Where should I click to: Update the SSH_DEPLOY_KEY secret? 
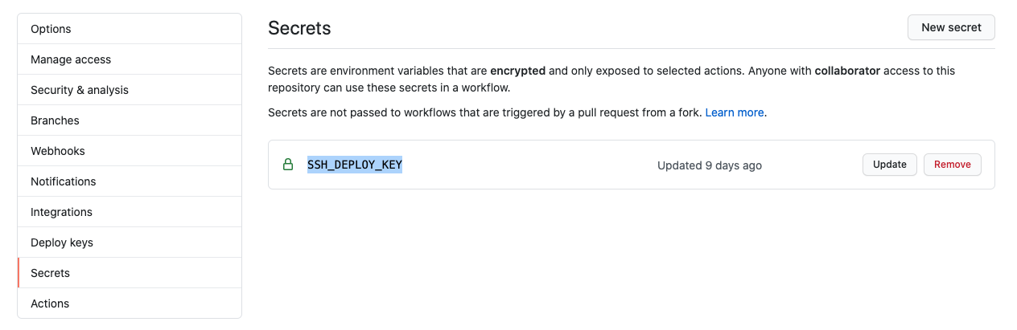pyautogui.click(x=889, y=165)
